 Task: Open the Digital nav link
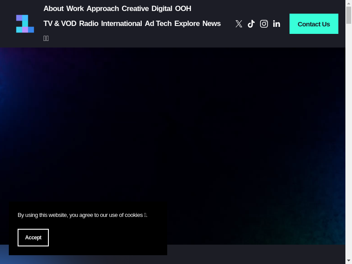[x=161, y=8]
